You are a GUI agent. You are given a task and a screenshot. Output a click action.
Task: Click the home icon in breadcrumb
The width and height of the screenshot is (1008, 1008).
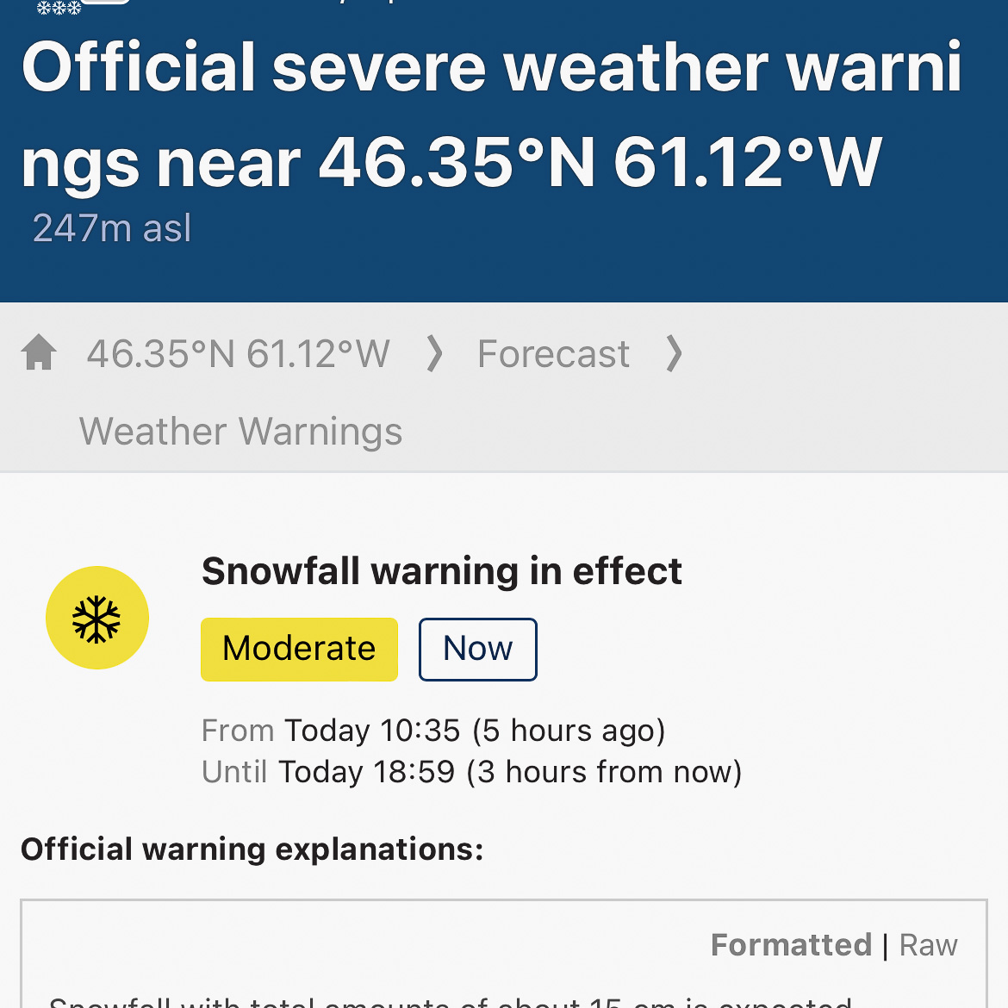39,353
